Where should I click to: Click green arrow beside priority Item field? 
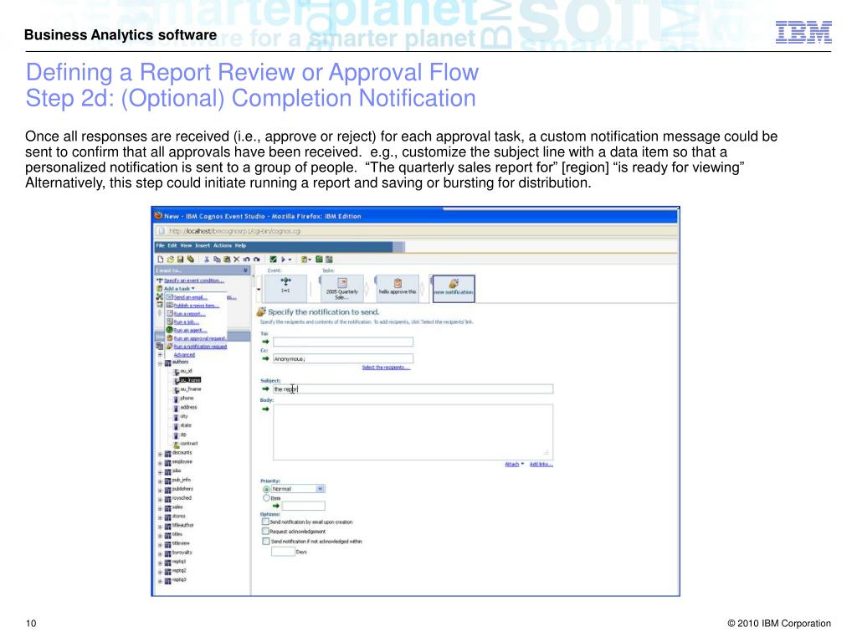click(x=276, y=506)
